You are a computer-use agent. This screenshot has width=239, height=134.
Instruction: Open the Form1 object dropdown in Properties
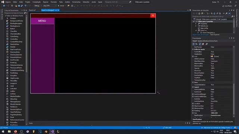click(x=213, y=41)
